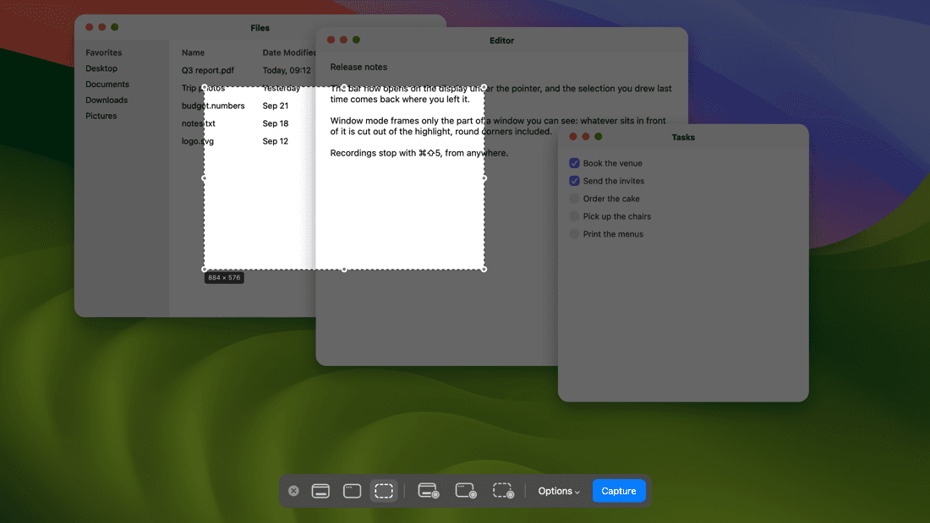Sort by the Date Modified column header
Screen dimensions: 930x523
tap(289, 52)
